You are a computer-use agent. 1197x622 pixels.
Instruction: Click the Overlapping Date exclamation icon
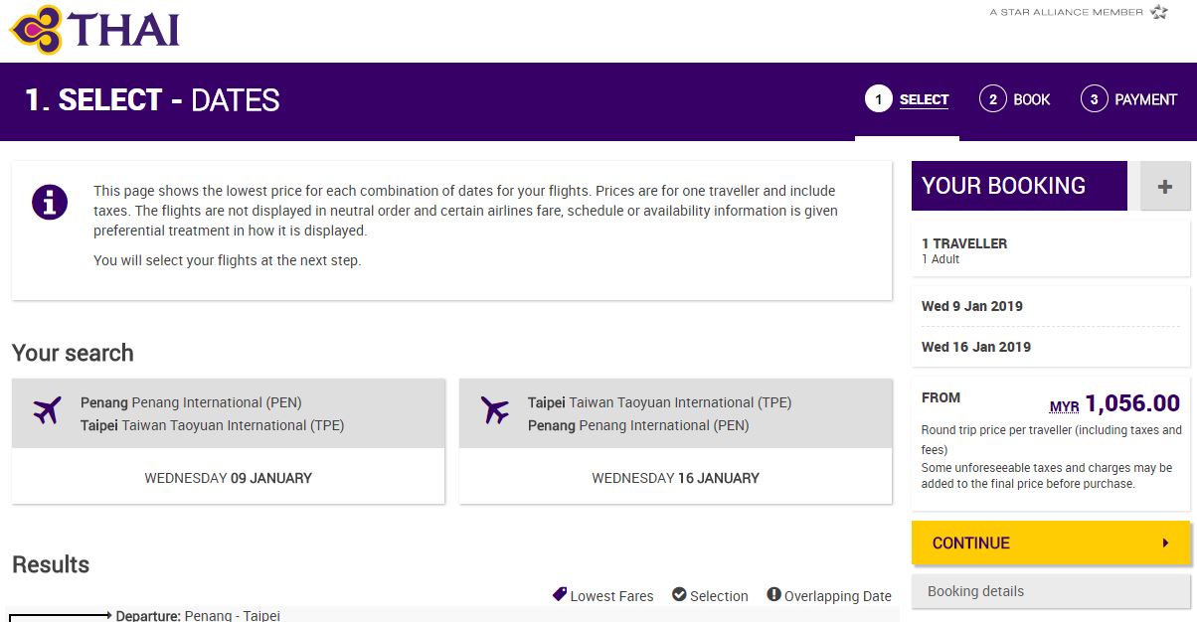point(773,595)
